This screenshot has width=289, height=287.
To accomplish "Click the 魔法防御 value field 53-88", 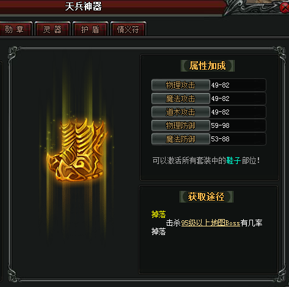I will [x=238, y=139].
